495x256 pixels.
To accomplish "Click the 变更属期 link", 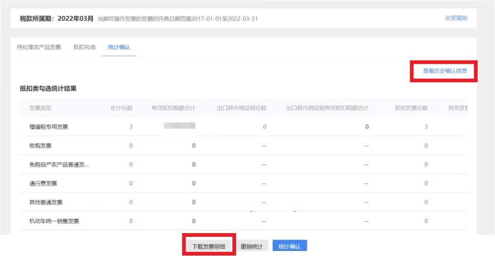I will pyautogui.click(x=456, y=18).
